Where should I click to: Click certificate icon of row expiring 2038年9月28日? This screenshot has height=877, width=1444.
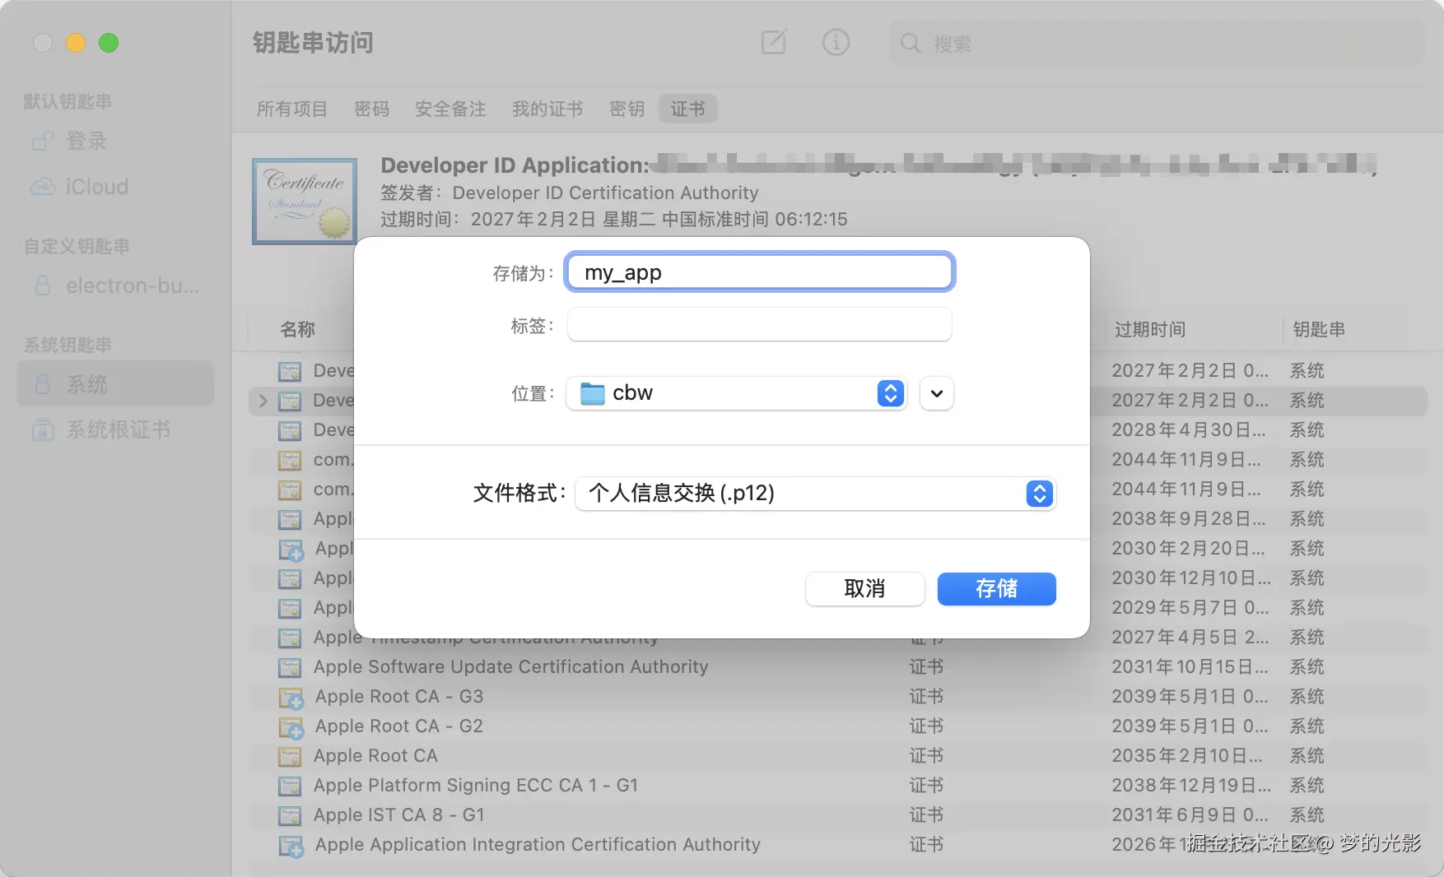[x=290, y=519]
